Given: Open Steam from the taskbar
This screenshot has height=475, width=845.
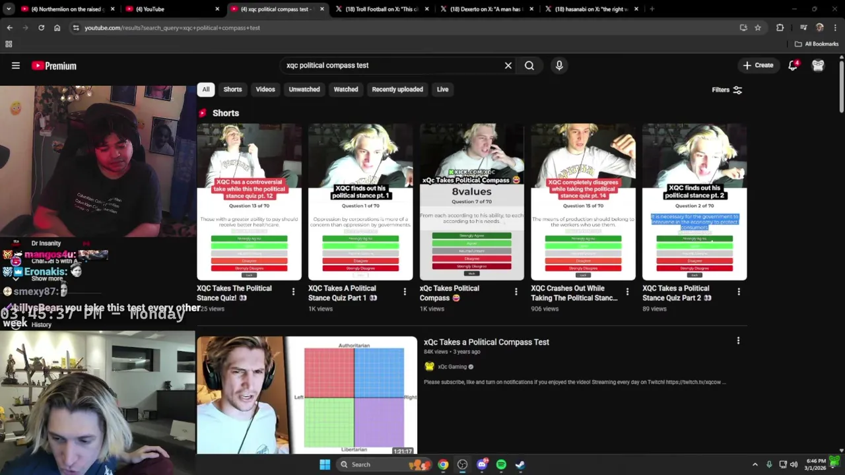Looking at the screenshot, I should (520, 464).
